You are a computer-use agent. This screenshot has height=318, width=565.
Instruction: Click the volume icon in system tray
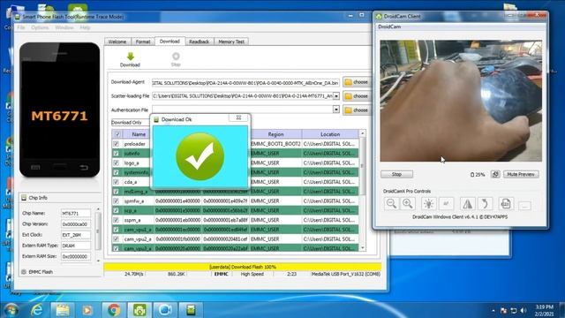pyautogui.click(x=524, y=311)
